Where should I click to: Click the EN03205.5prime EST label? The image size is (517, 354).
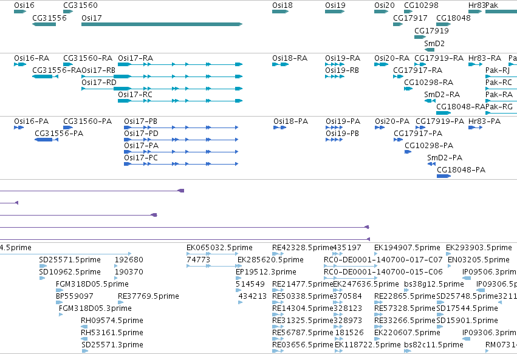click(479, 260)
